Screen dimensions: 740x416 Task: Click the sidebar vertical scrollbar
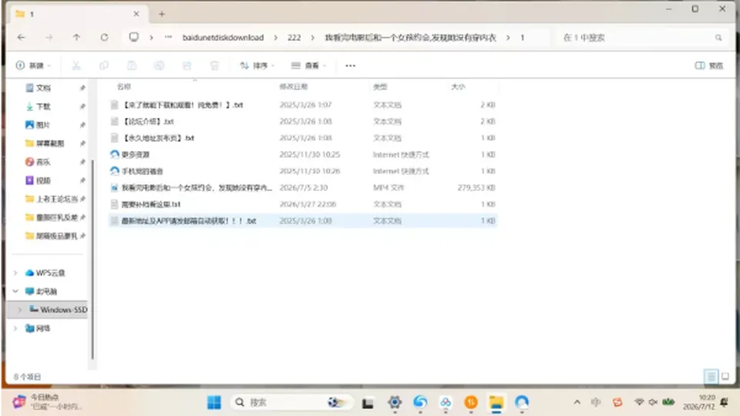coord(92,260)
